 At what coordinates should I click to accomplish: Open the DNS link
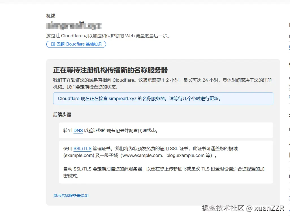(78, 130)
